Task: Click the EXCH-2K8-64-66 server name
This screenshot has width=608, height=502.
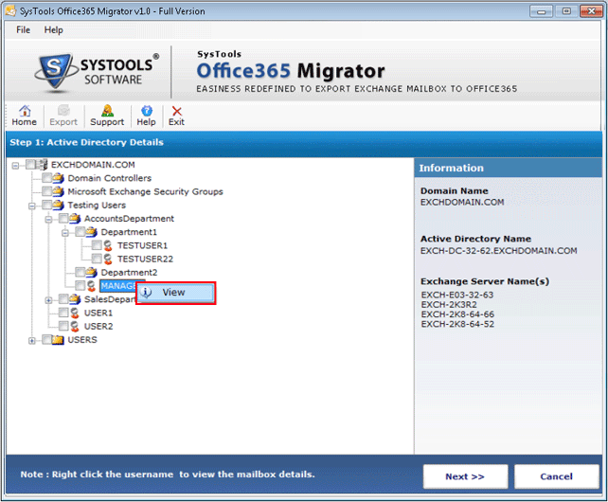Action: (x=457, y=314)
